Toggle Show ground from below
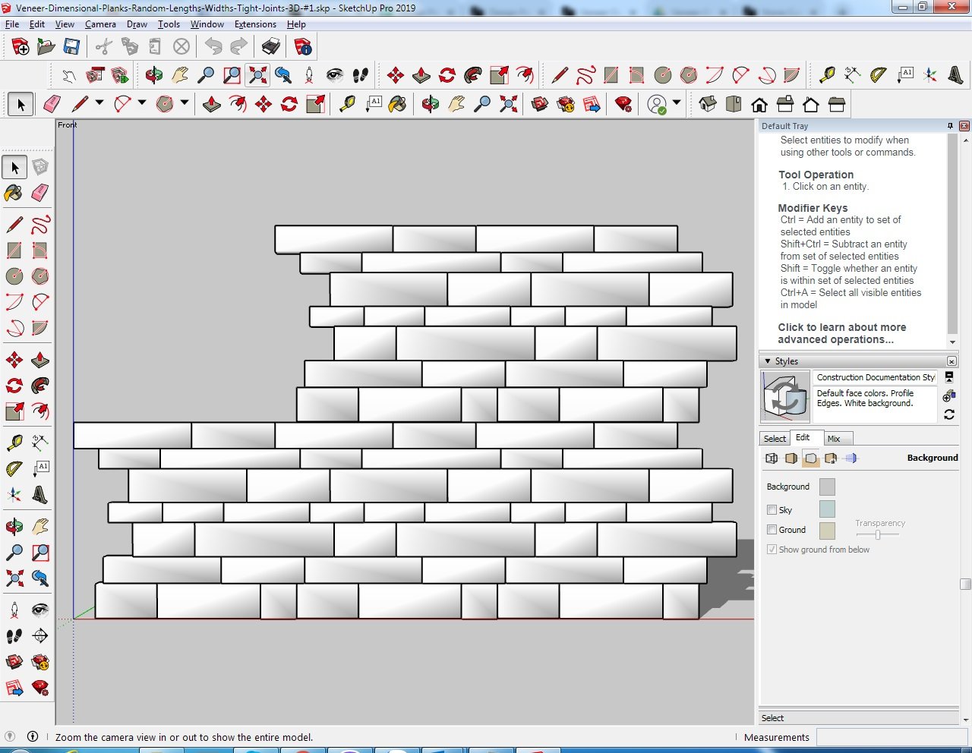Image resolution: width=972 pixels, height=753 pixels. (772, 549)
